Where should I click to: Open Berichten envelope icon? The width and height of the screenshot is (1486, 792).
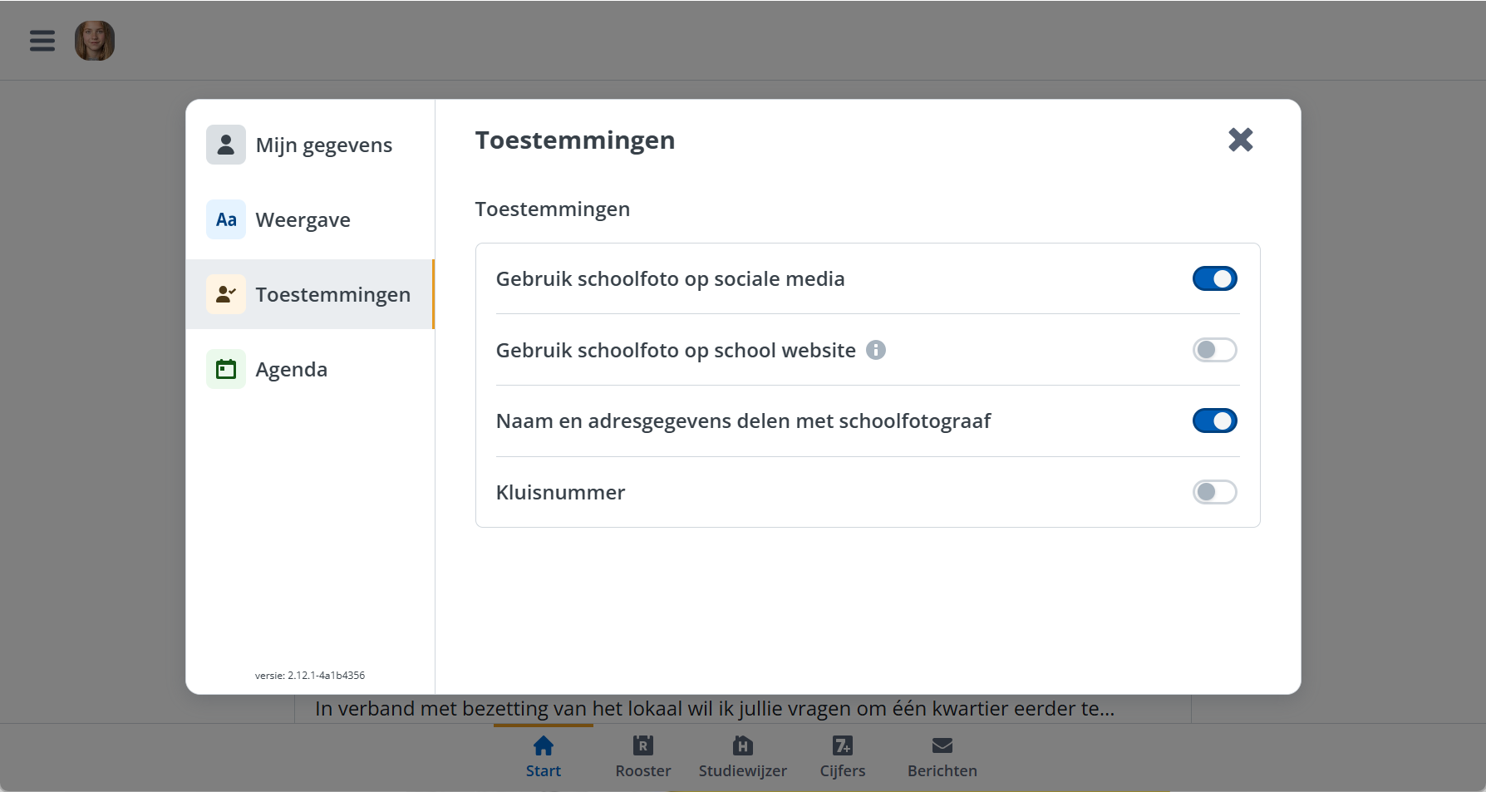[942, 746]
